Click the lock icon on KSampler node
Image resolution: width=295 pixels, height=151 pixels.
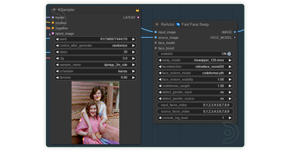coord(137,10)
